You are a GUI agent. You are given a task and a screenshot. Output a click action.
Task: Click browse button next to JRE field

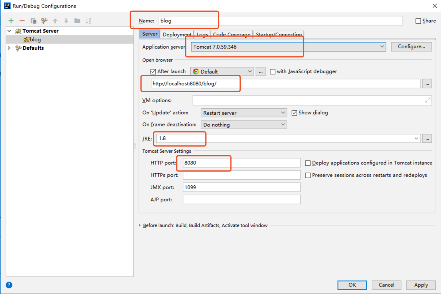[x=427, y=138]
